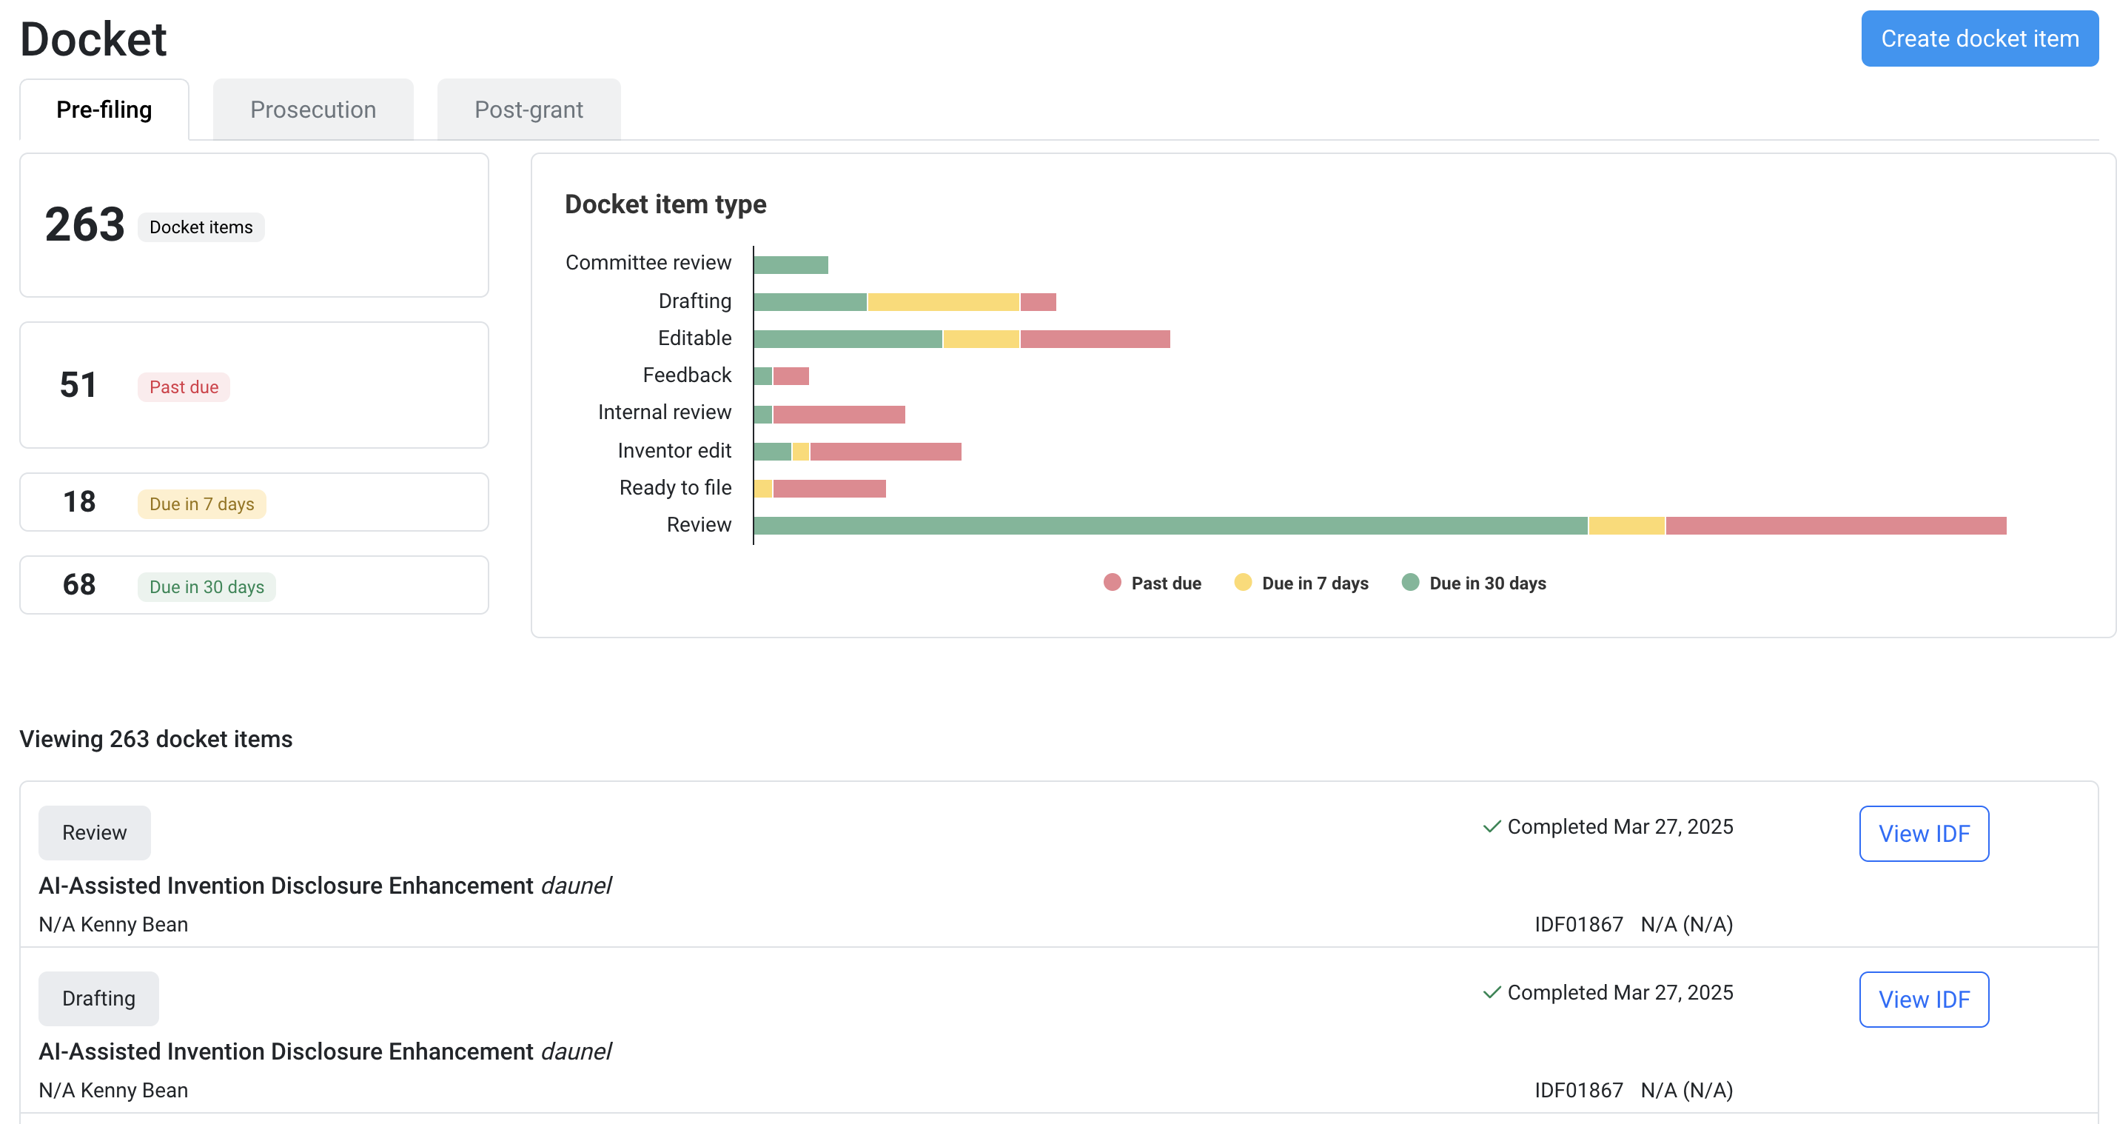The width and height of the screenshot is (2117, 1124).
Task: Click the Docket page heading
Action: click(93, 39)
